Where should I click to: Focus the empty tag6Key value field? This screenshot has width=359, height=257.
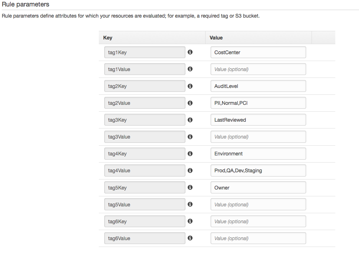pyautogui.click(x=258, y=221)
